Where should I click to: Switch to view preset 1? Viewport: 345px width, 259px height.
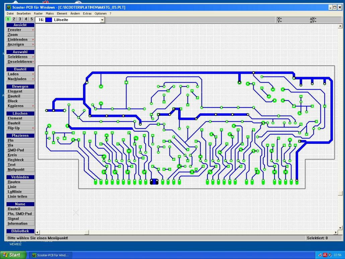pos(9,19)
